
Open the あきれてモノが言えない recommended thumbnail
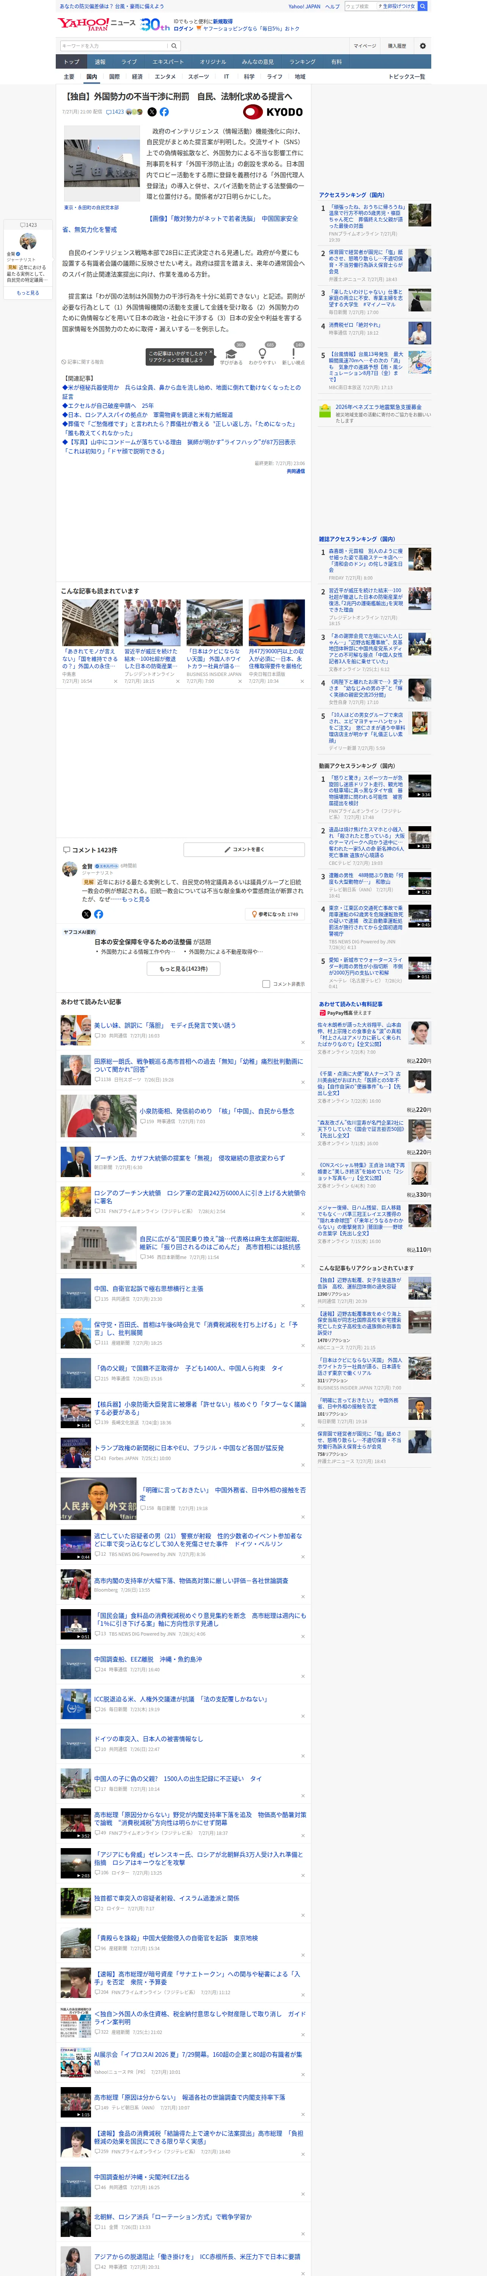click(90, 623)
